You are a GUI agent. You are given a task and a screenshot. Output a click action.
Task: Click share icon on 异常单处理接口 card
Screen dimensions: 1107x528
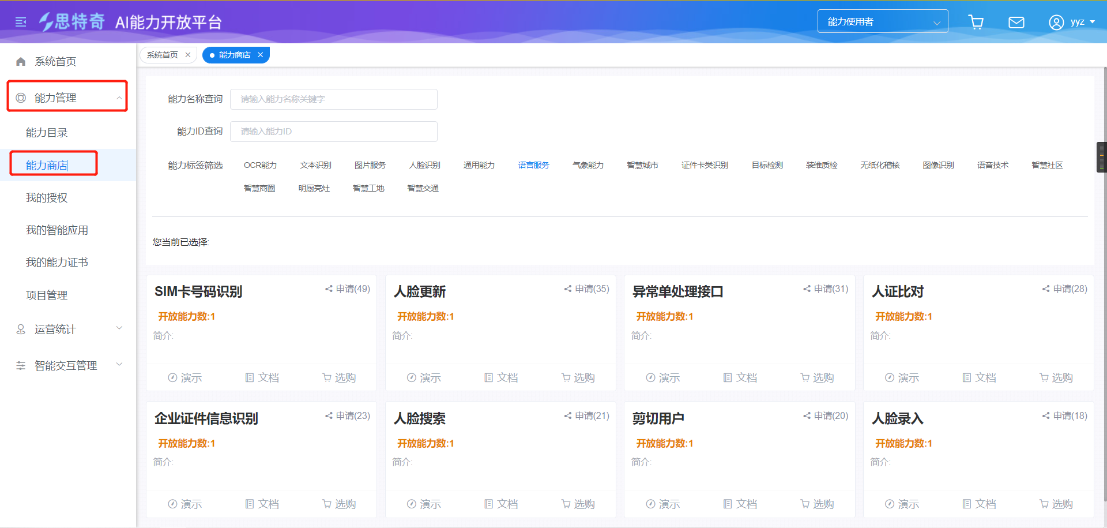point(807,289)
